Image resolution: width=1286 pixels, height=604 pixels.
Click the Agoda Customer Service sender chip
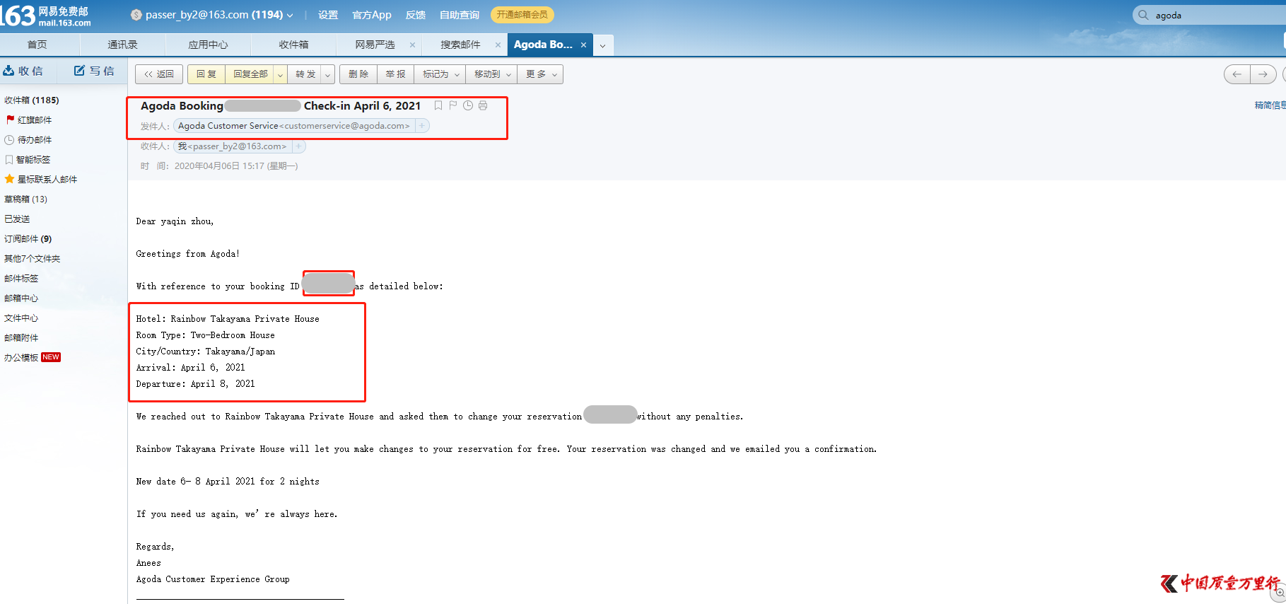click(294, 126)
